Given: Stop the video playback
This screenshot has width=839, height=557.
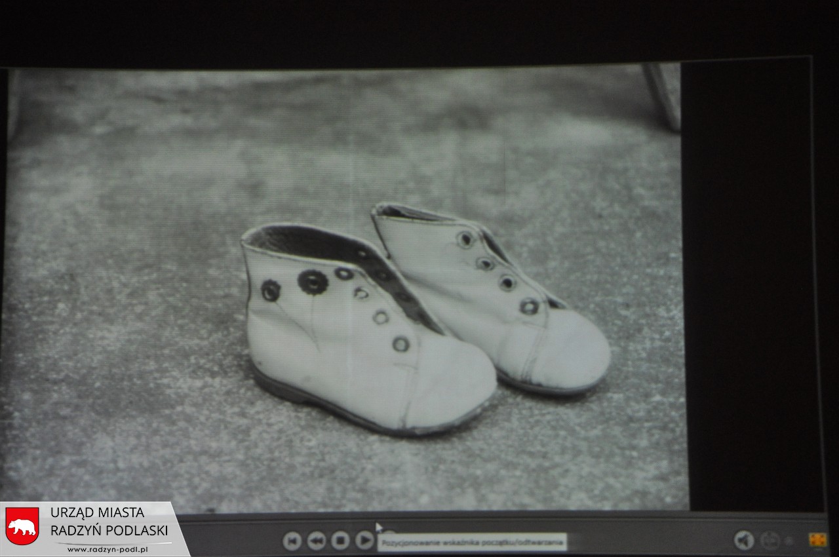Looking at the screenshot, I should click(x=340, y=541).
